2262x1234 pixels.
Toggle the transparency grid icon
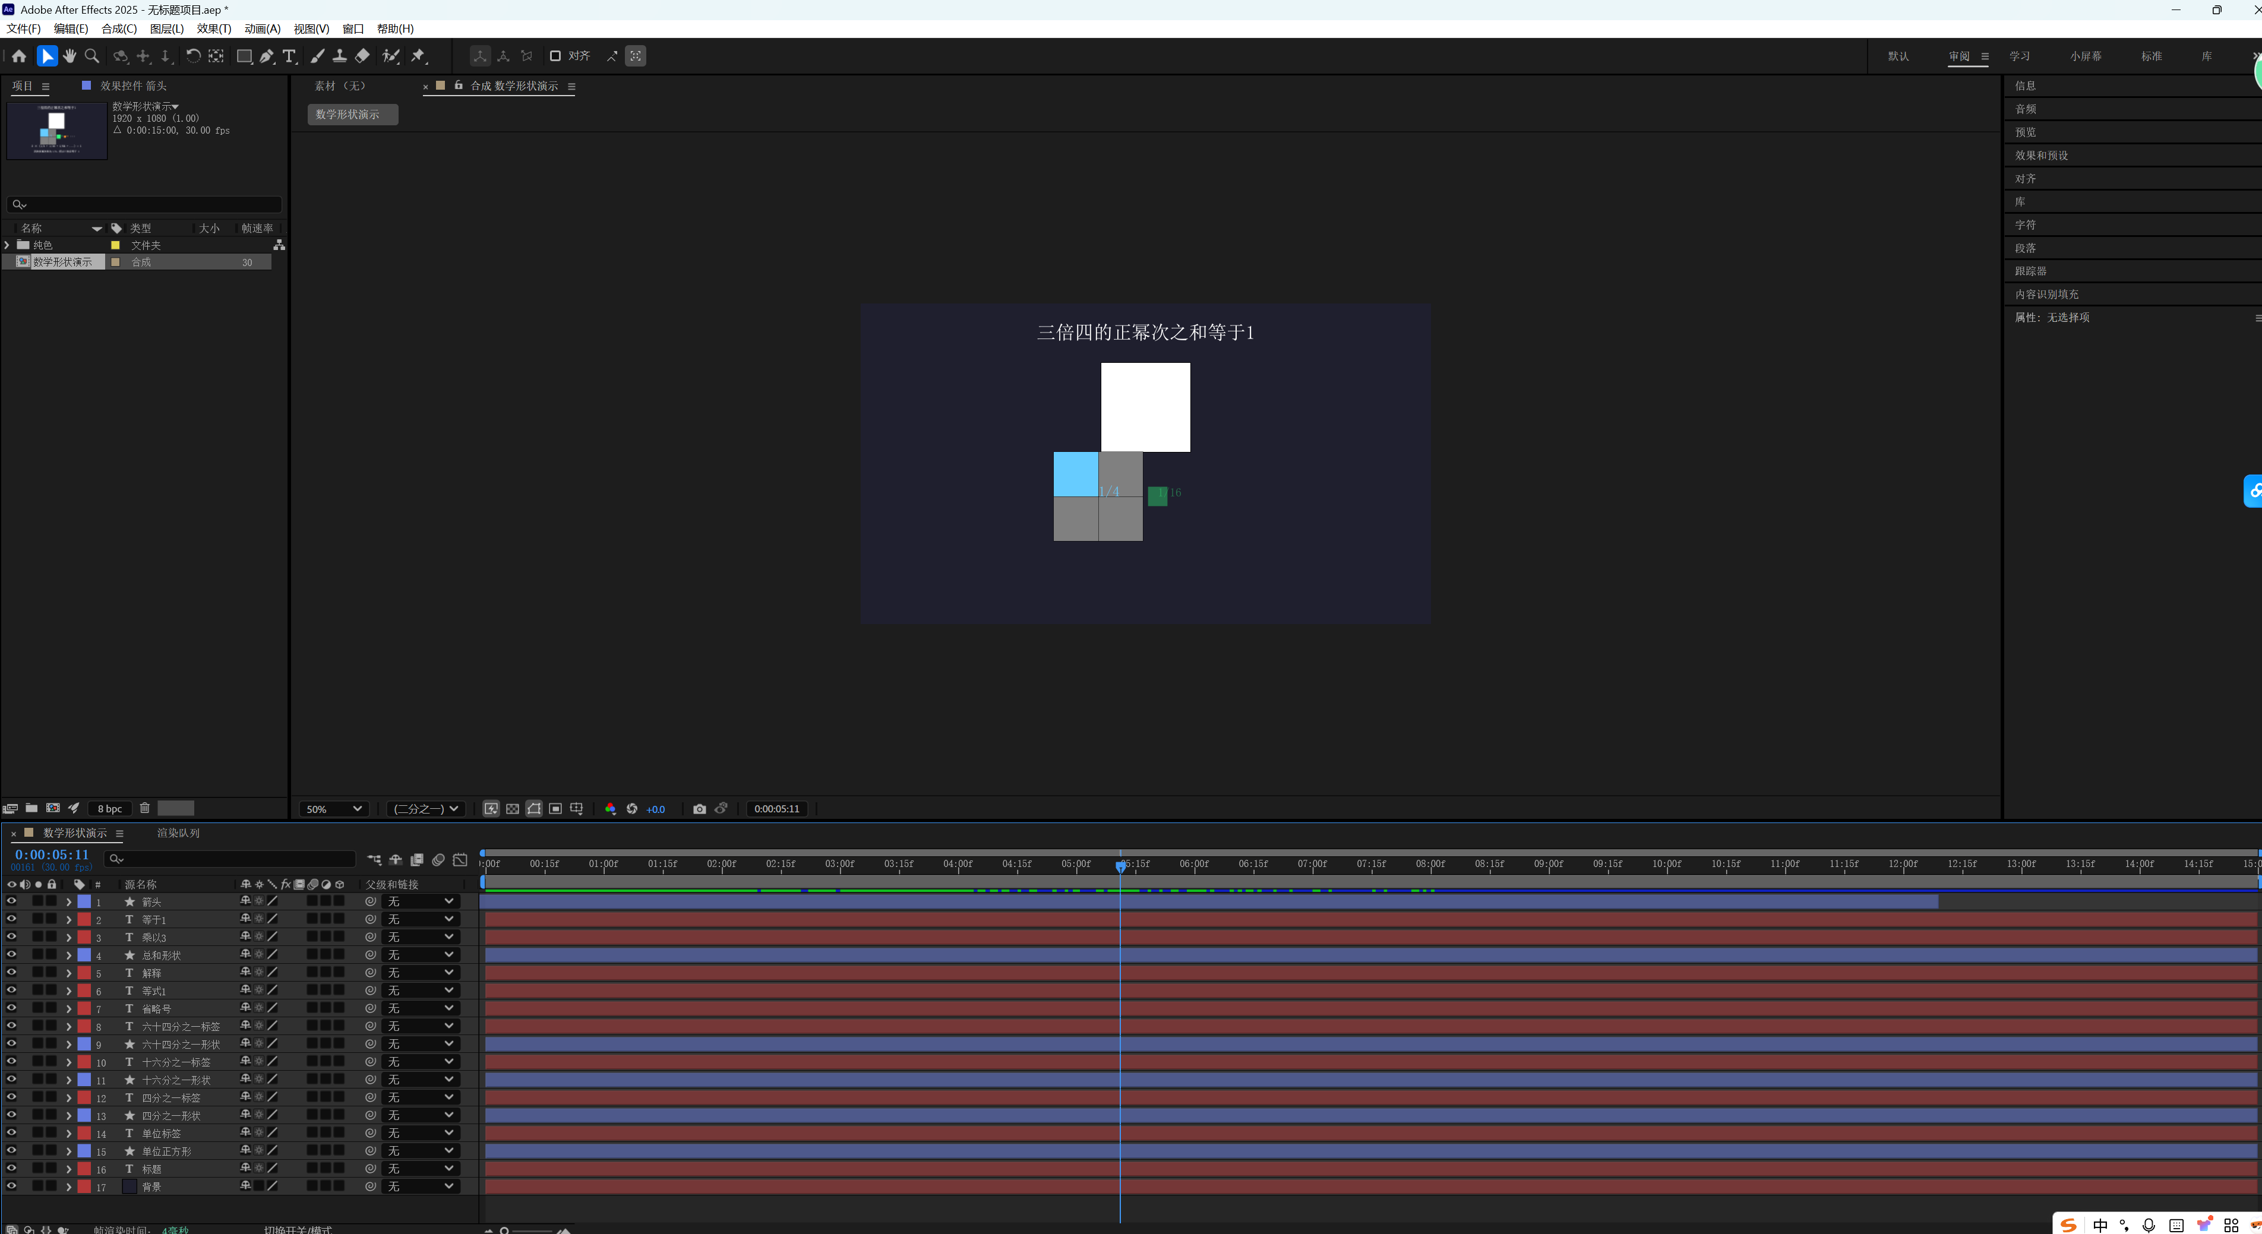513,809
